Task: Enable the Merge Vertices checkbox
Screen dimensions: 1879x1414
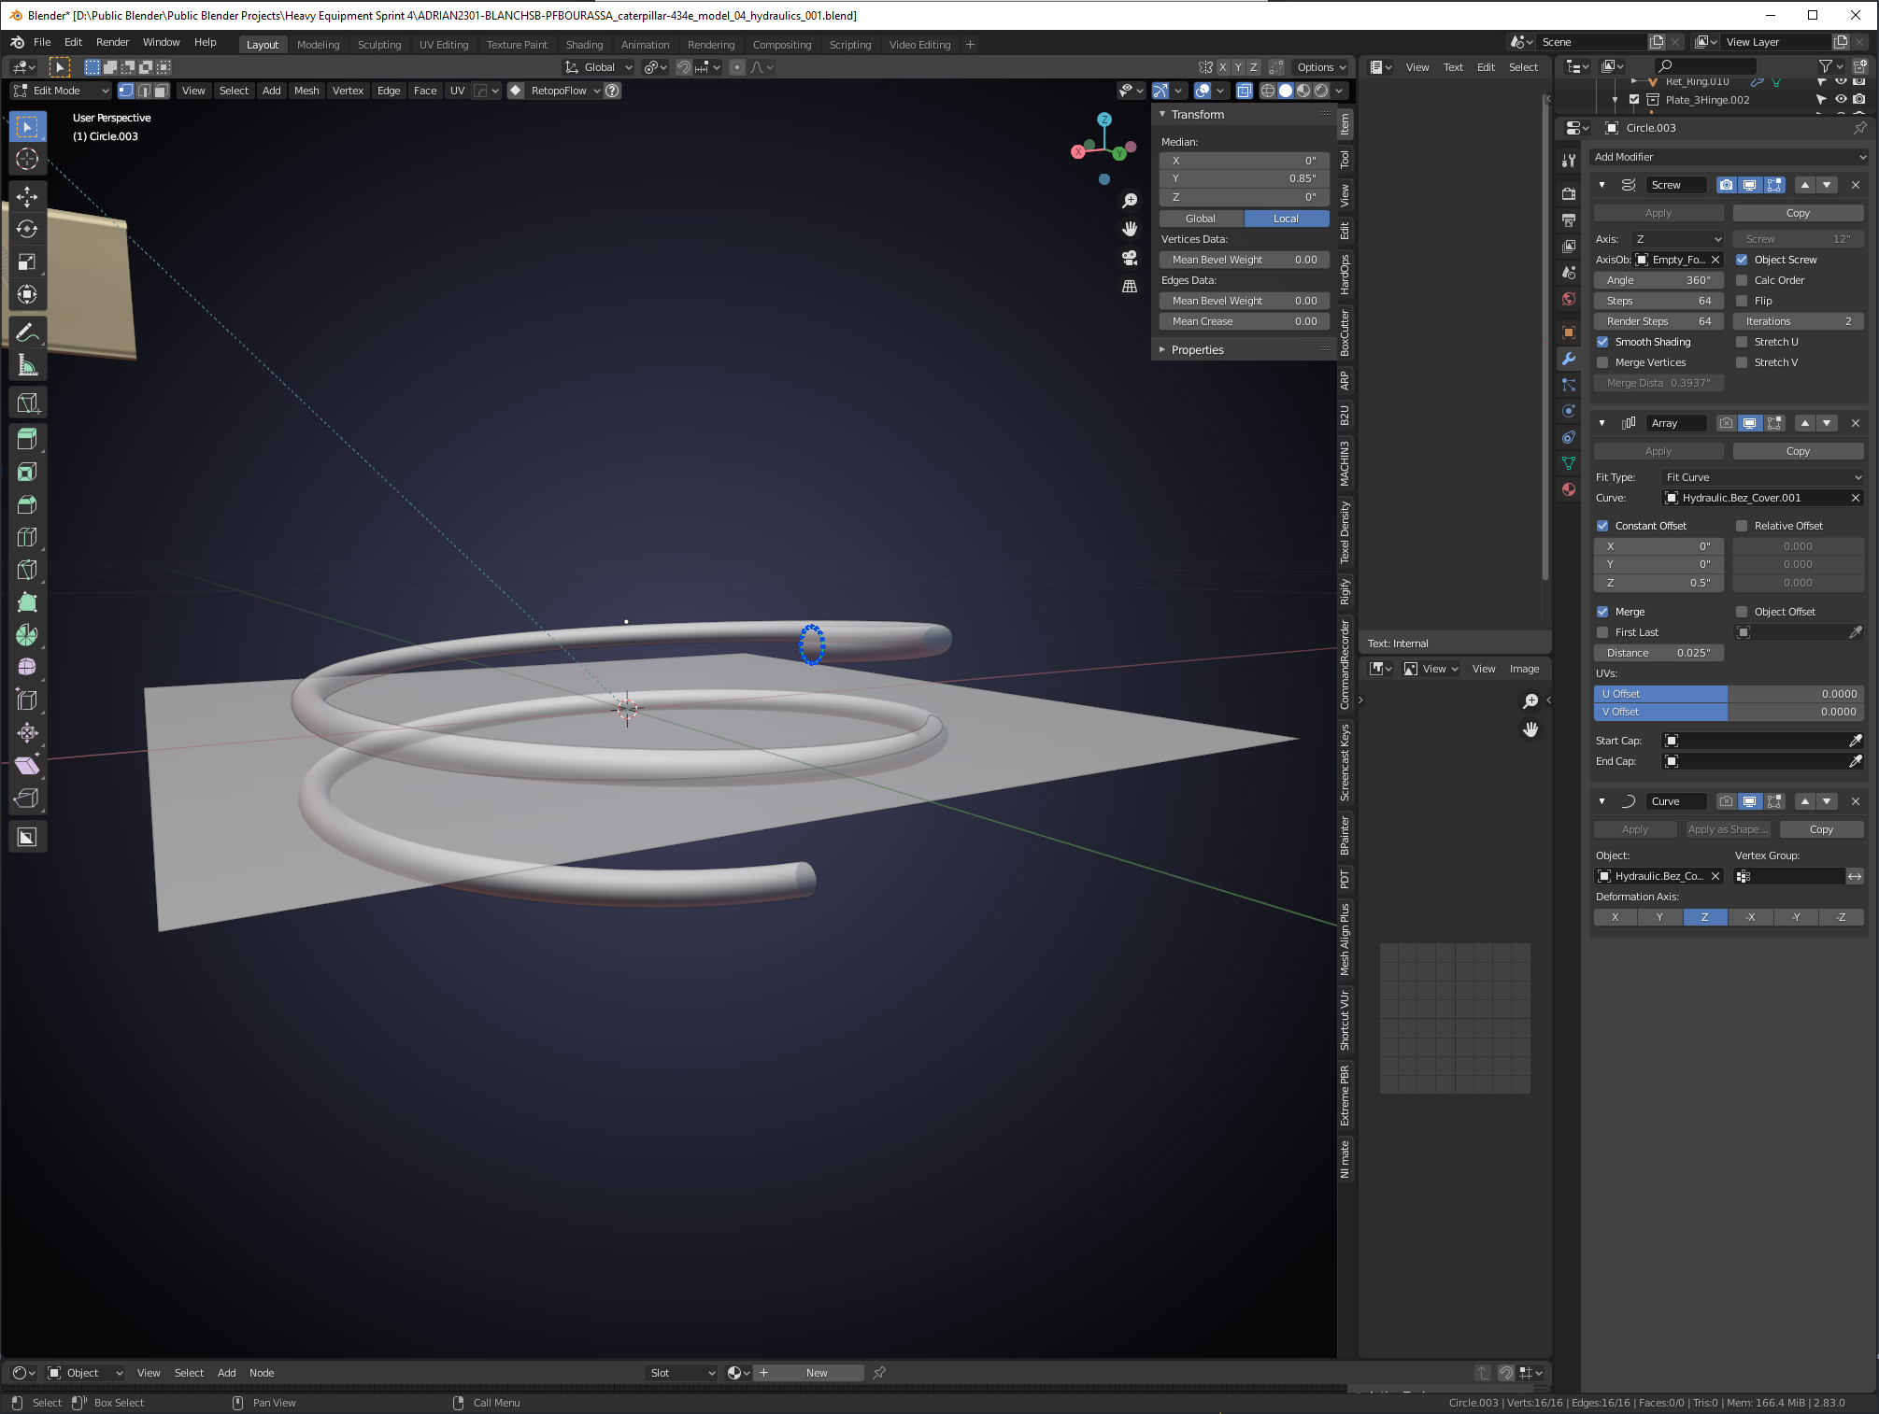Action: tap(1603, 362)
